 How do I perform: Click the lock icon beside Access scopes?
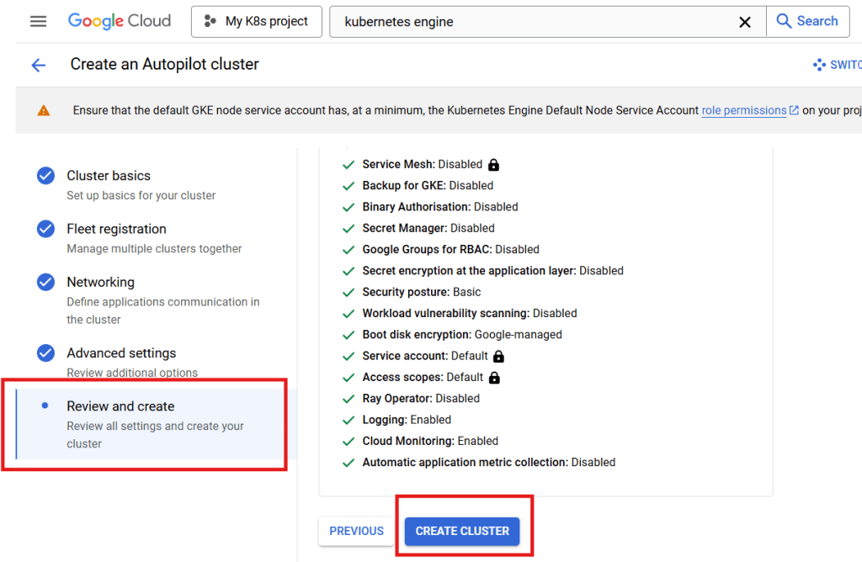coord(494,378)
